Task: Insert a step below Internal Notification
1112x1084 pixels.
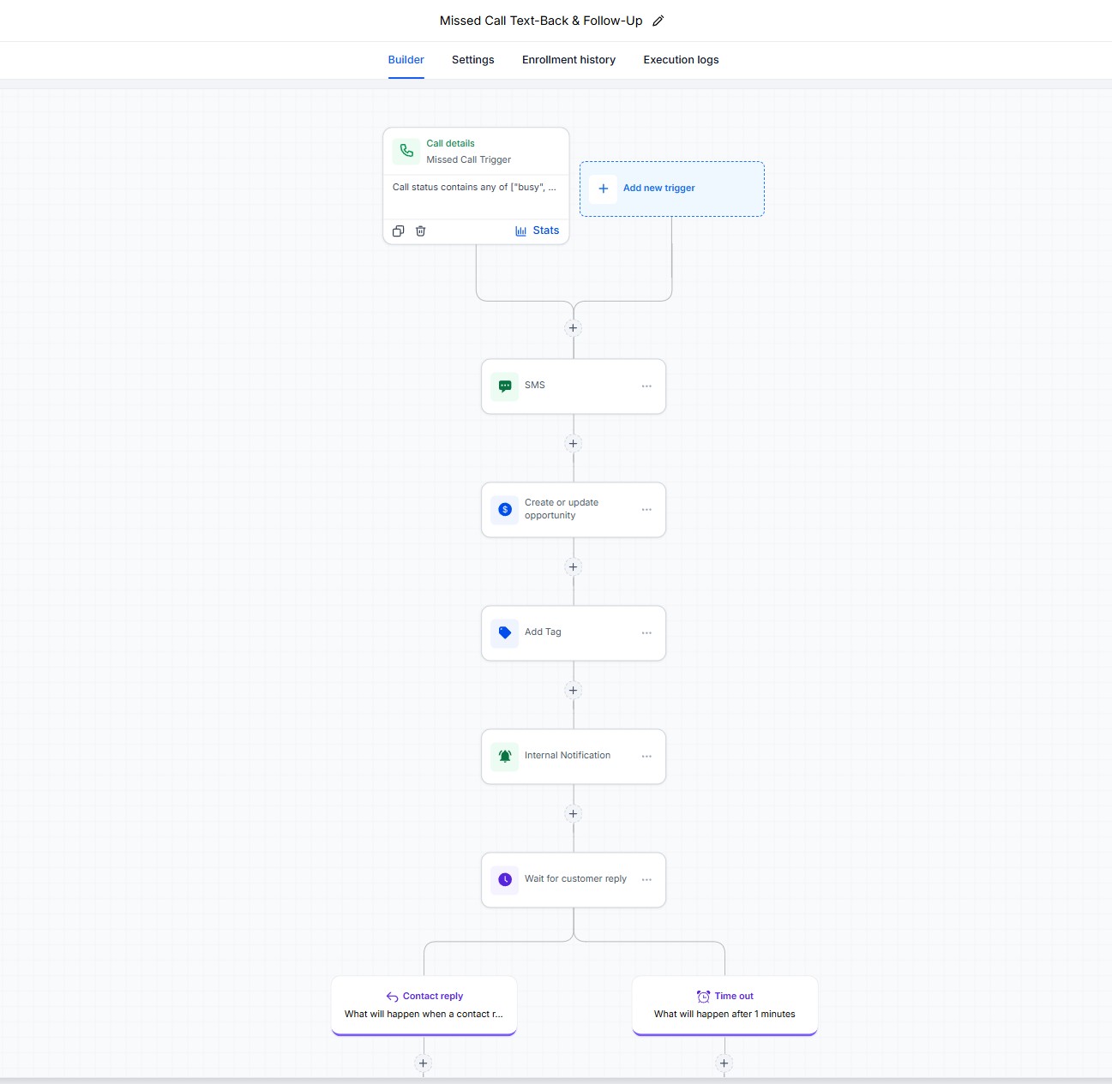Action: (574, 813)
